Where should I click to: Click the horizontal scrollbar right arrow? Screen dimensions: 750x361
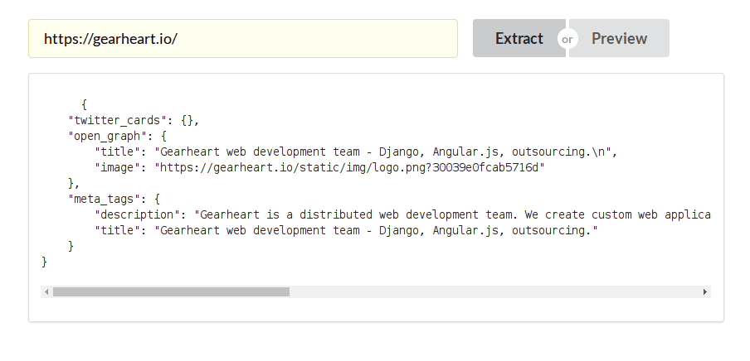pos(705,292)
